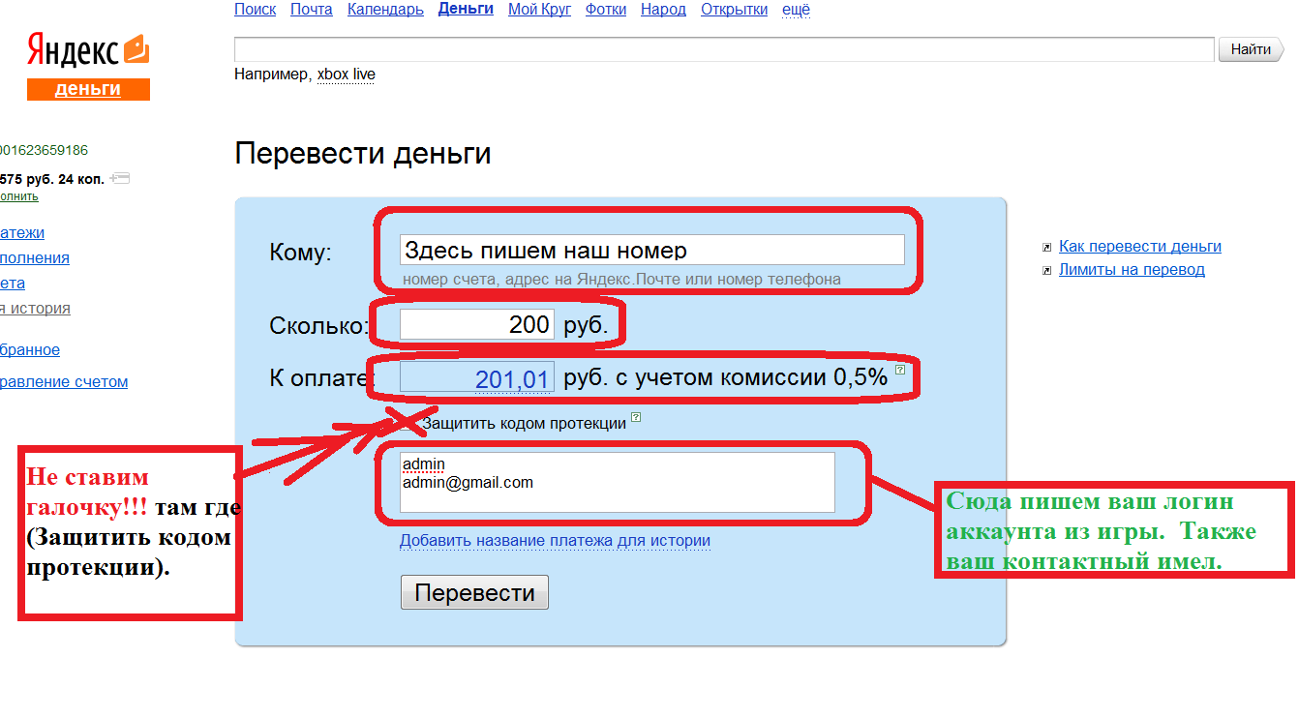Click help icon beside Защитить кодом протекции
Viewport: 1299px width, 718px height.
coord(636,418)
